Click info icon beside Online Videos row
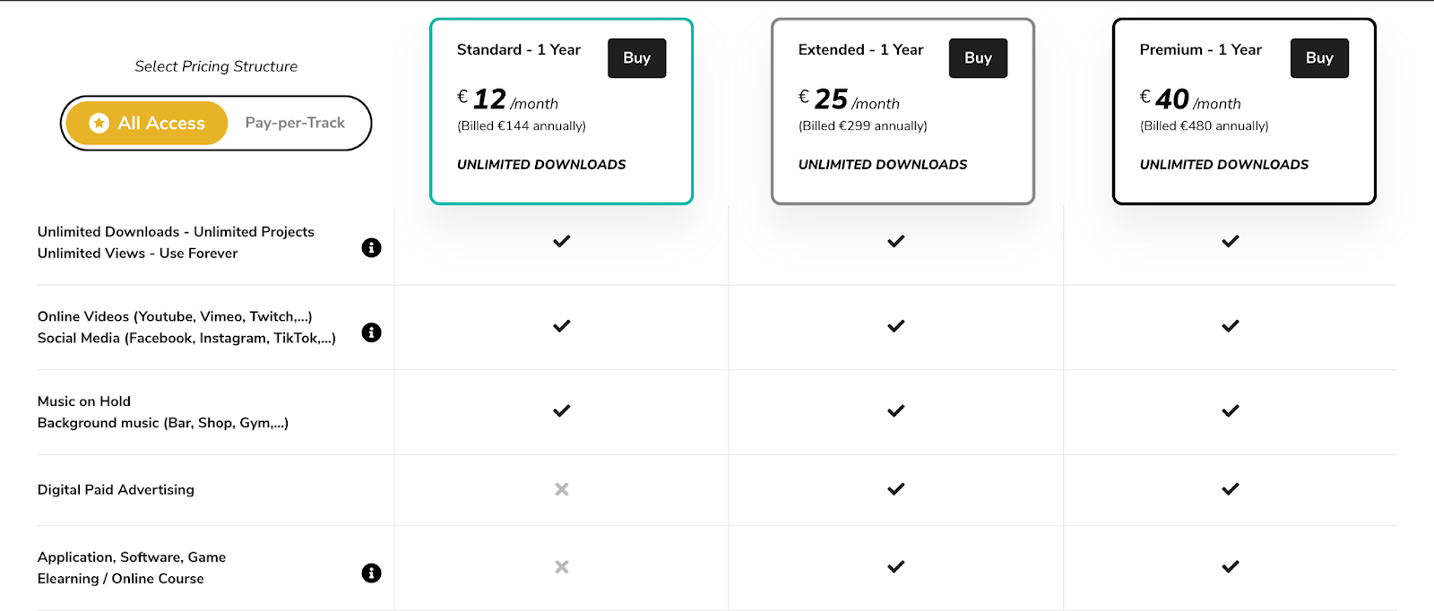 coord(371,332)
